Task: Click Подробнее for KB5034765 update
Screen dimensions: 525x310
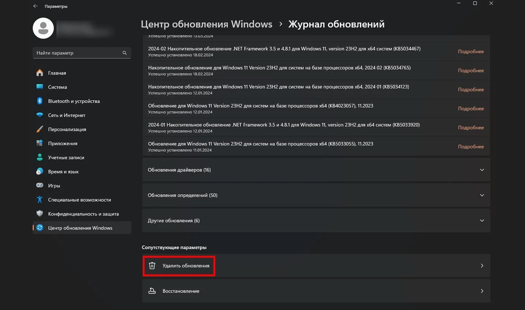Action: tap(471, 70)
